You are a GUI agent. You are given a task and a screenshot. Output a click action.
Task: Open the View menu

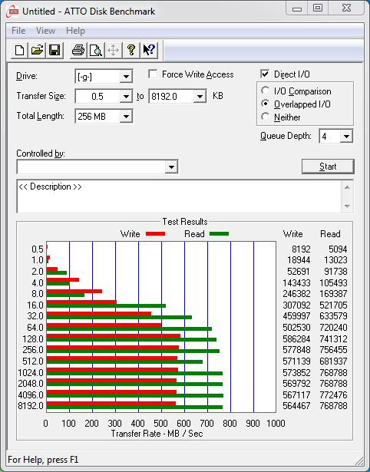pyautogui.click(x=46, y=31)
